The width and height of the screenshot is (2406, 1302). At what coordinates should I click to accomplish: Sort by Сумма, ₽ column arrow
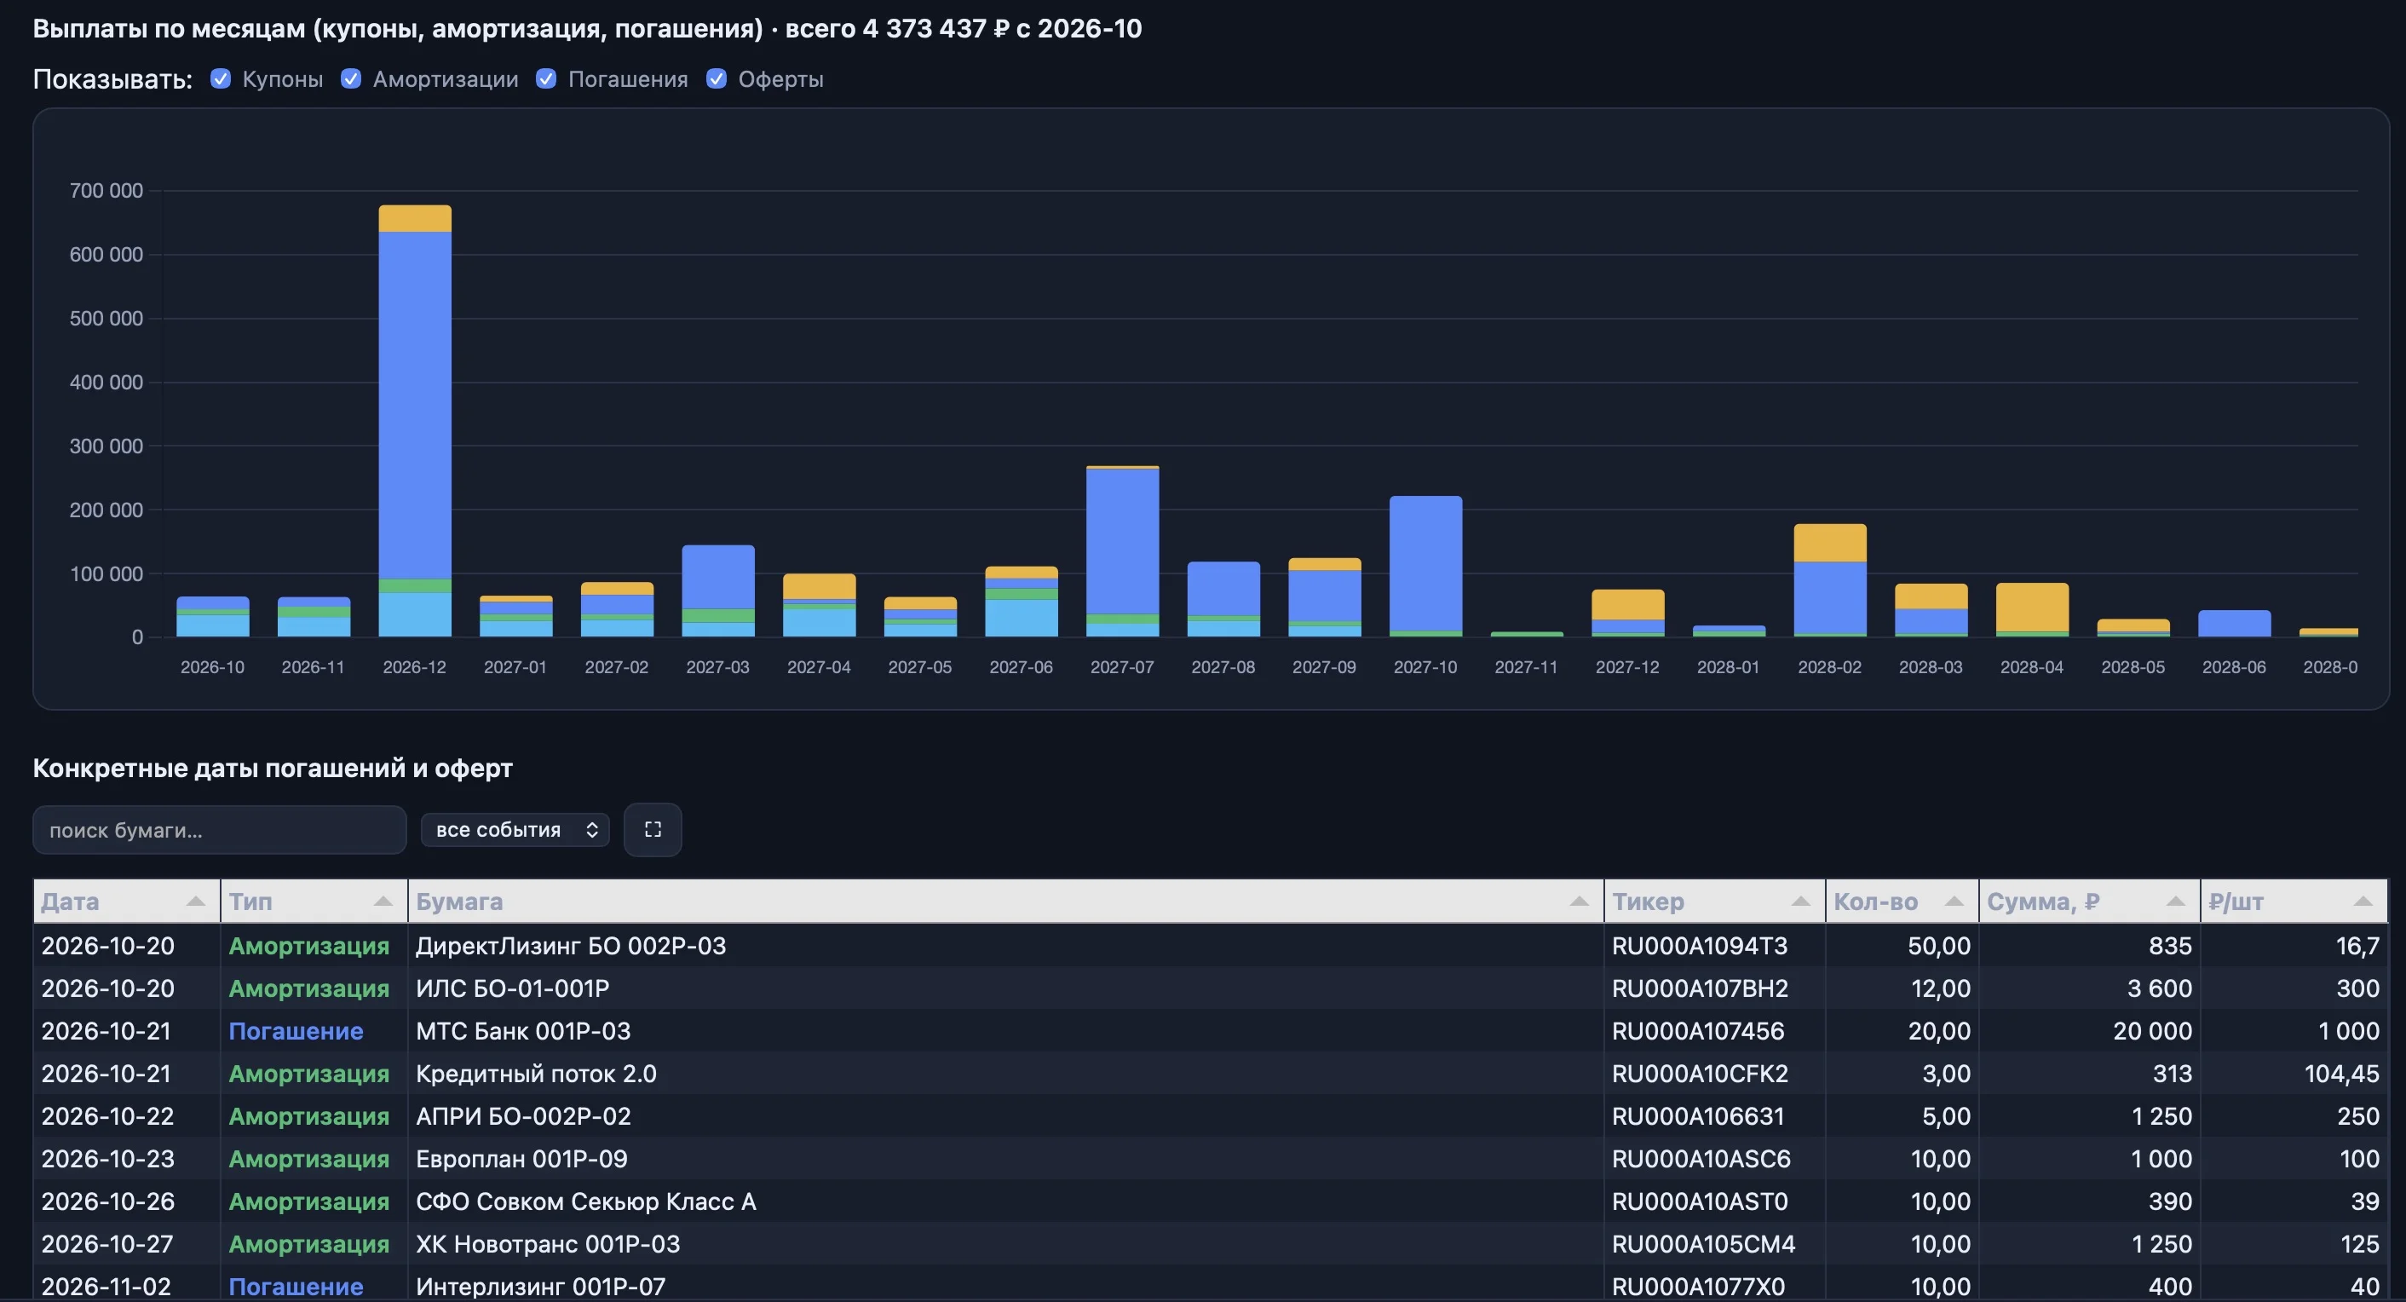point(2175,902)
